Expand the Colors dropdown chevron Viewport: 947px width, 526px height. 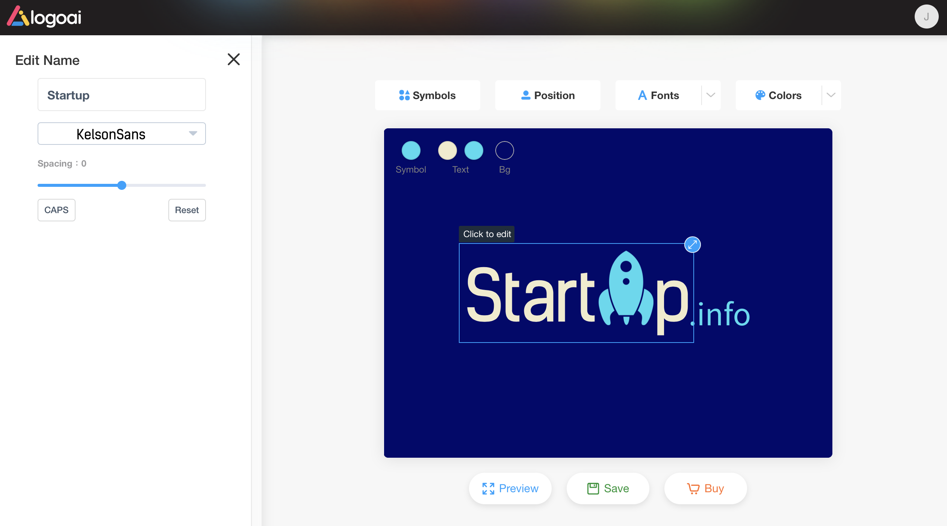[x=831, y=95]
